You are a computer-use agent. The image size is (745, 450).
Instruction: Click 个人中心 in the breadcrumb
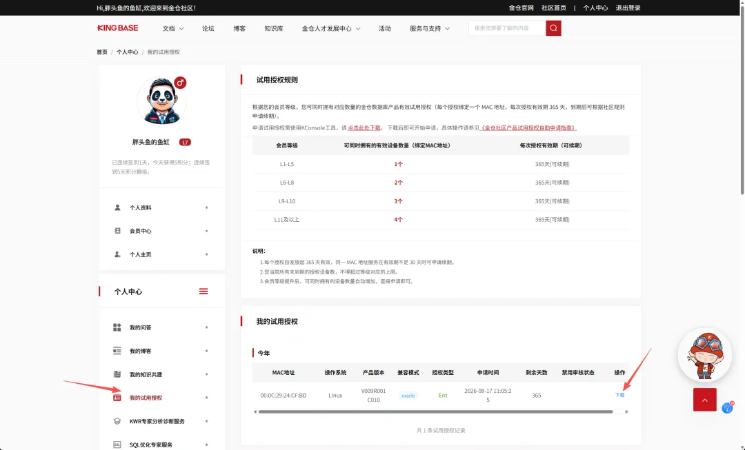click(128, 52)
